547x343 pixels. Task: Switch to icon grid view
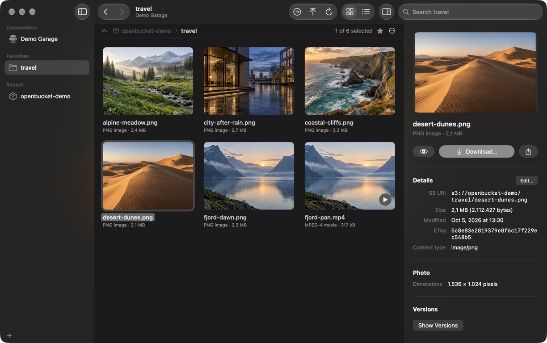point(350,12)
